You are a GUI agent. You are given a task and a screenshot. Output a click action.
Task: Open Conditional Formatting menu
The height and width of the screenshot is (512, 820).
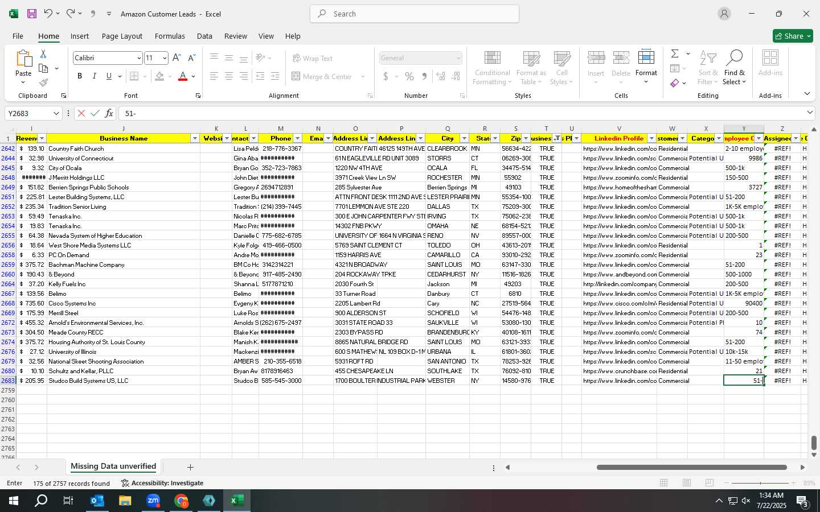492,68
